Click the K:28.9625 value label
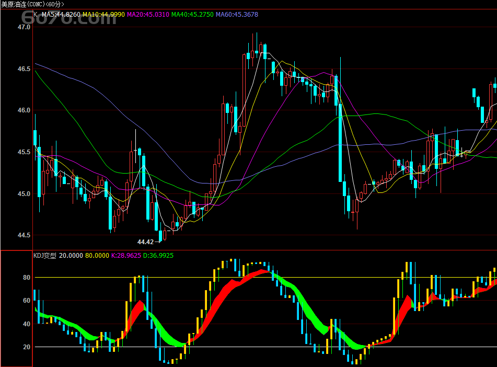 click(x=126, y=256)
